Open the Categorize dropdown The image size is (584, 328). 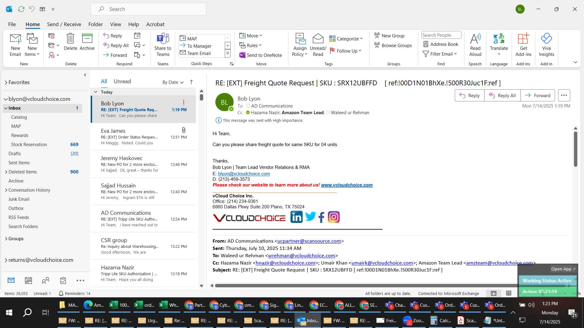pyautogui.click(x=346, y=39)
